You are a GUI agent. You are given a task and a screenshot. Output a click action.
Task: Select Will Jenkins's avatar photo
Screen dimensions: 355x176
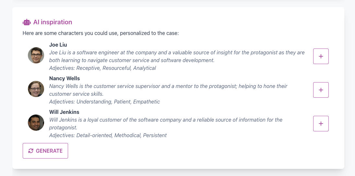tap(36, 123)
